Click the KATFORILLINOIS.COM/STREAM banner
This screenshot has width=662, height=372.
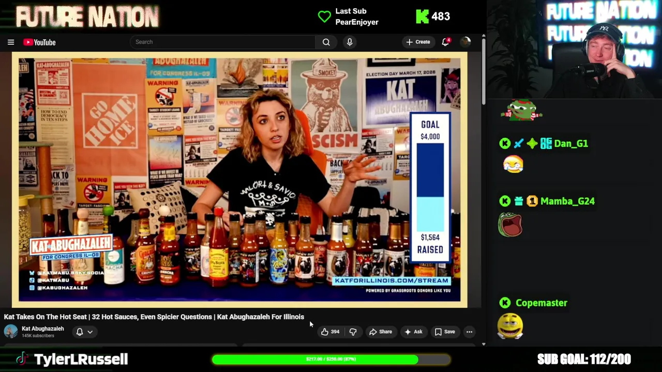point(392,281)
